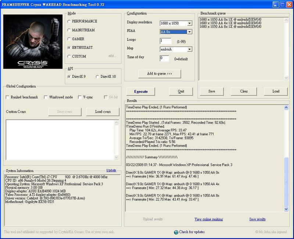Choose DirectX 9 API option
This screenshot has width=294, height=239.
(69, 77)
